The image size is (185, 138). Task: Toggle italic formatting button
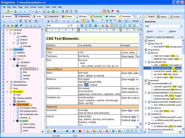coord(86,26)
